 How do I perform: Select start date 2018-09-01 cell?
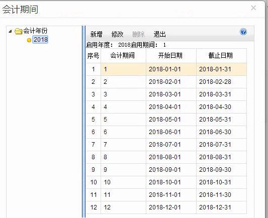pos(171,170)
